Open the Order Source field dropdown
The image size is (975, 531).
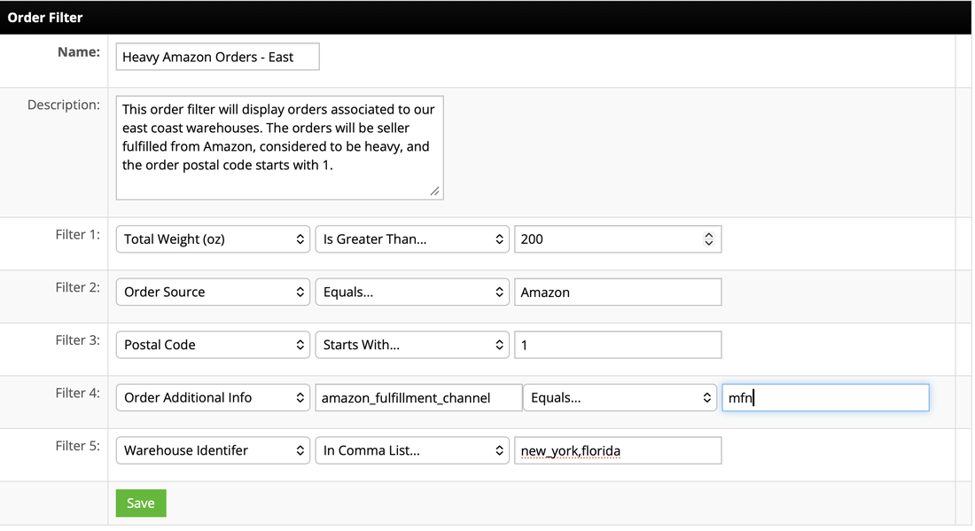tap(214, 293)
